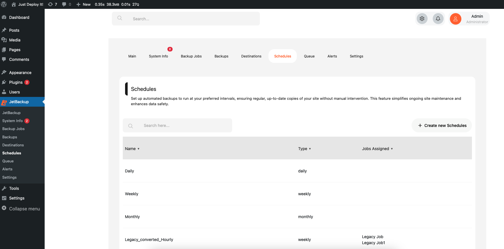Click the Users person icon
Image resolution: width=504 pixels, height=249 pixels.
click(4, 92)
